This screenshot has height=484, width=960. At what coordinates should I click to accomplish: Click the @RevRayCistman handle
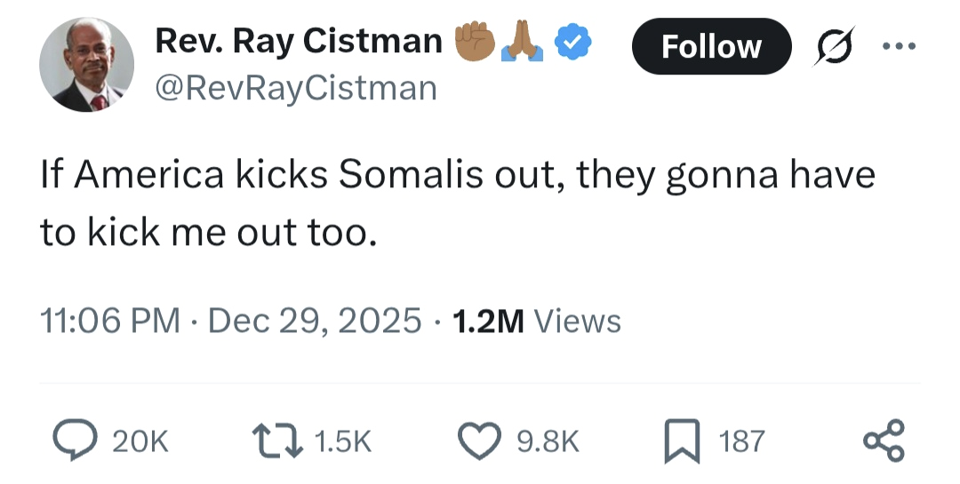[x=296, y=87]
